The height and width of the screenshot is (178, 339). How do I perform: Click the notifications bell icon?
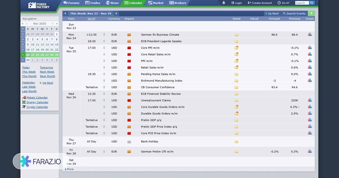click(224, 3)
